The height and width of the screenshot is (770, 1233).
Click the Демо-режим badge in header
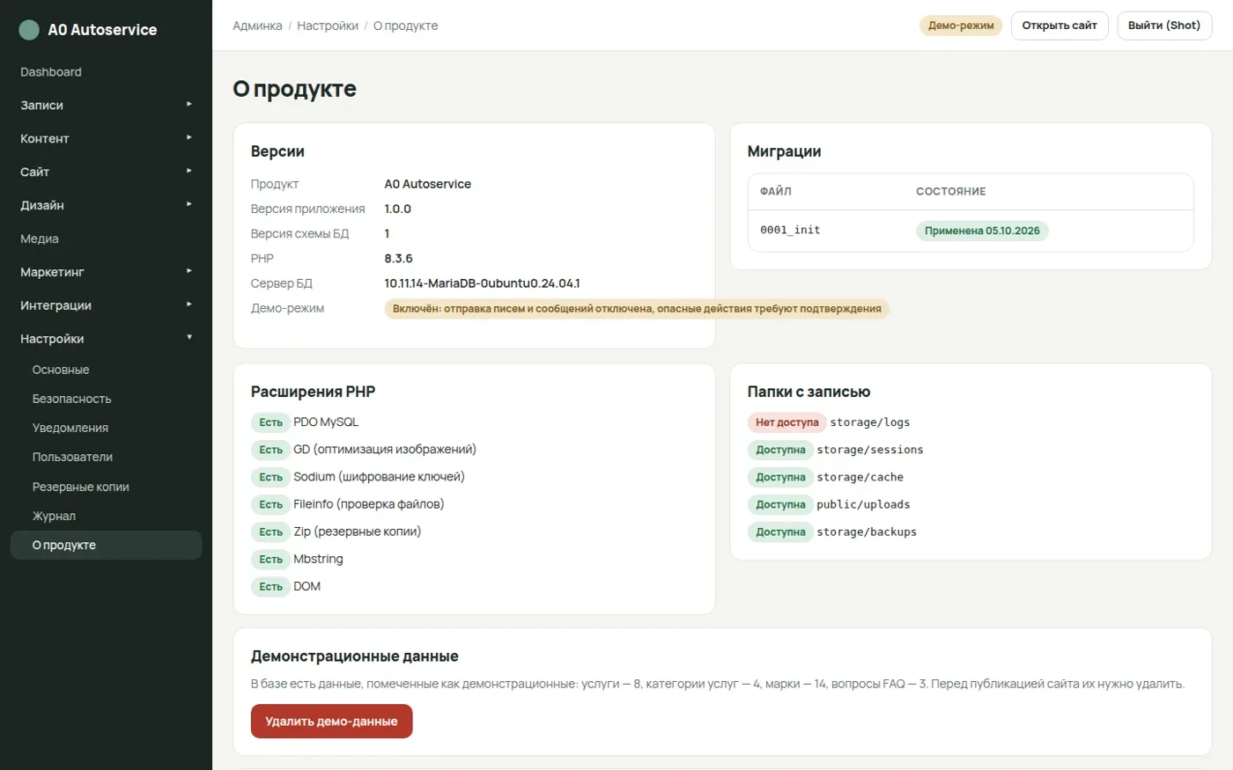pyautogui.click(x=961, y=26)
